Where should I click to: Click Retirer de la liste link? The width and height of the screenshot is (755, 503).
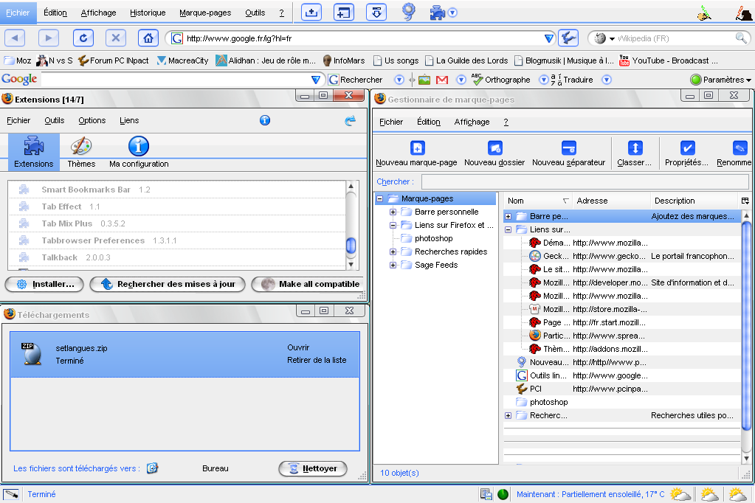coord(317,361)
